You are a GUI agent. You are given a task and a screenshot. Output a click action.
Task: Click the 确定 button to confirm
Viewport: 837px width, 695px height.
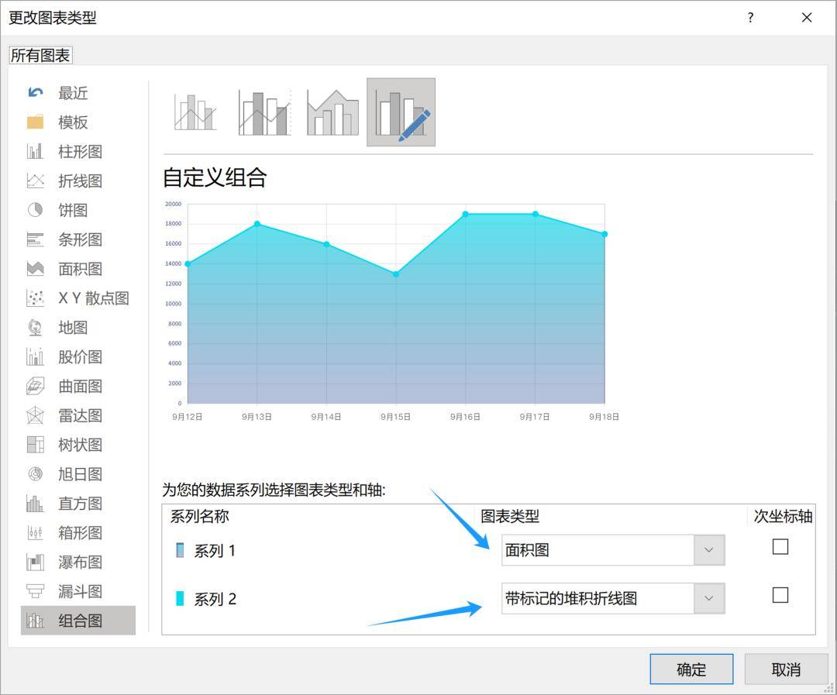pos(691,669)
